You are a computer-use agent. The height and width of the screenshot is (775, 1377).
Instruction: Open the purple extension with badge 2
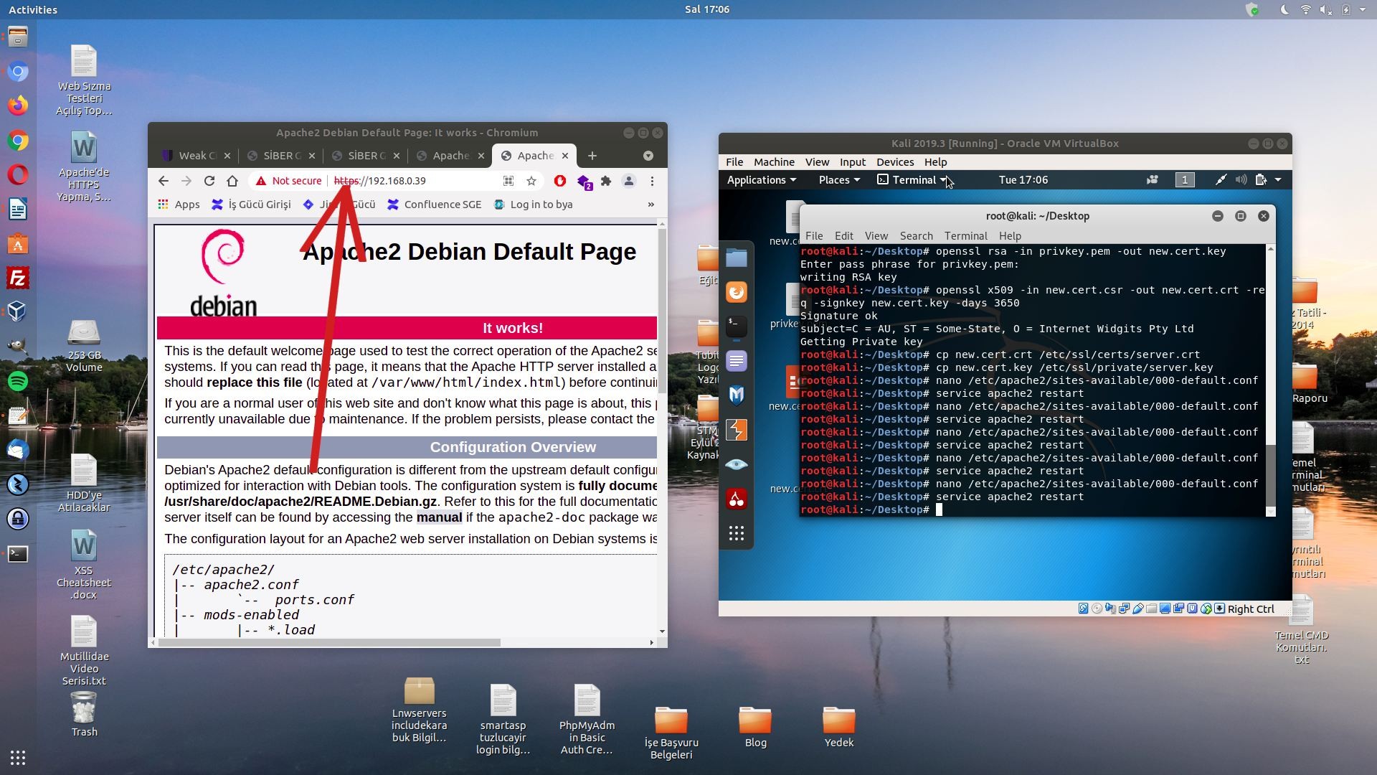pyautogui.click(x=584, y=182)
